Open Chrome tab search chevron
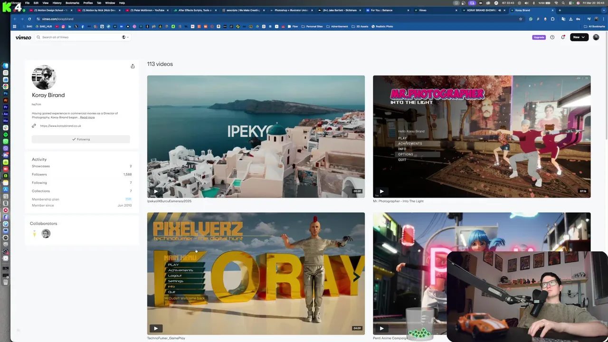 point(603,10)
